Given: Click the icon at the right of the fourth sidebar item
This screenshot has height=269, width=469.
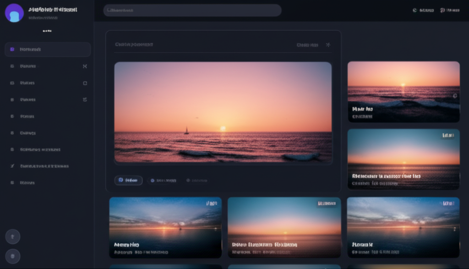Looking at the screenshot, I should 85,99.
